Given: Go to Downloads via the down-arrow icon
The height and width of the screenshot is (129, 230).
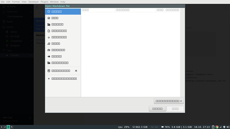Looking at the screenshot, I should [x=63, y=37].
